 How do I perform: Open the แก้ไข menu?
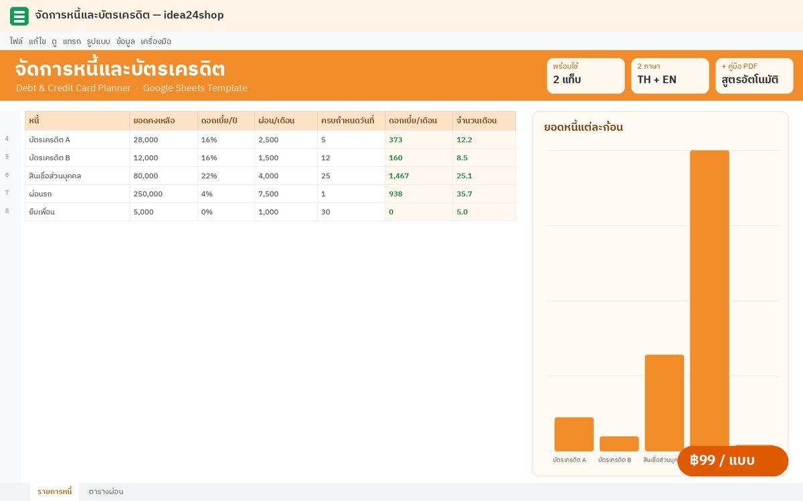(37, 41)
